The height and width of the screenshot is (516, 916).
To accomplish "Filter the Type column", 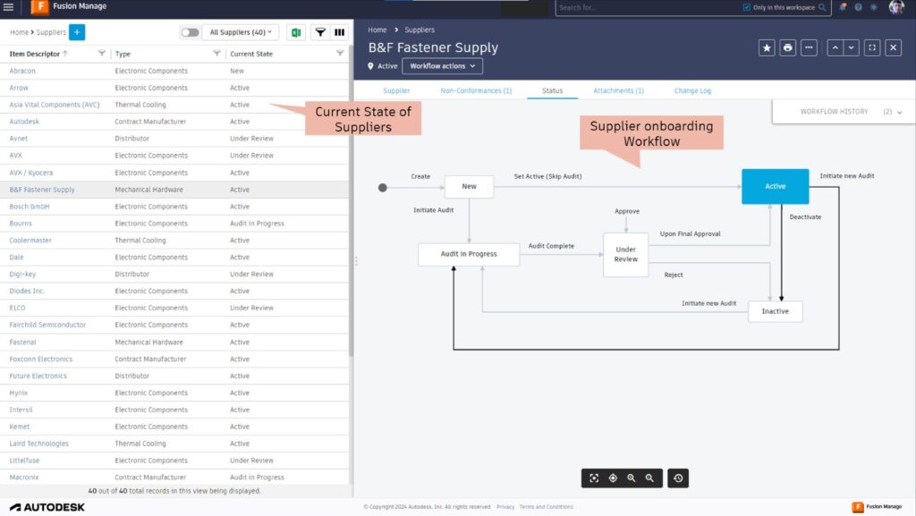I will (216, 53).
